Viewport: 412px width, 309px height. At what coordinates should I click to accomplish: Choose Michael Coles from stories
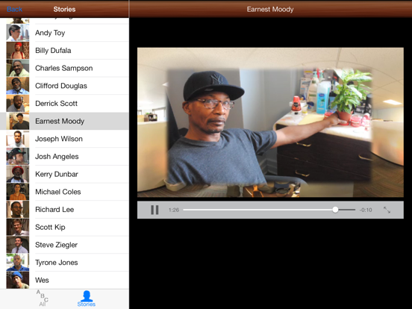tap(64, 192)
